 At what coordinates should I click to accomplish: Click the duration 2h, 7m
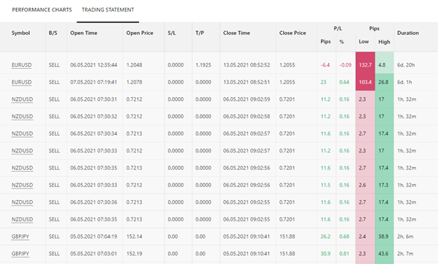(405, 254)
